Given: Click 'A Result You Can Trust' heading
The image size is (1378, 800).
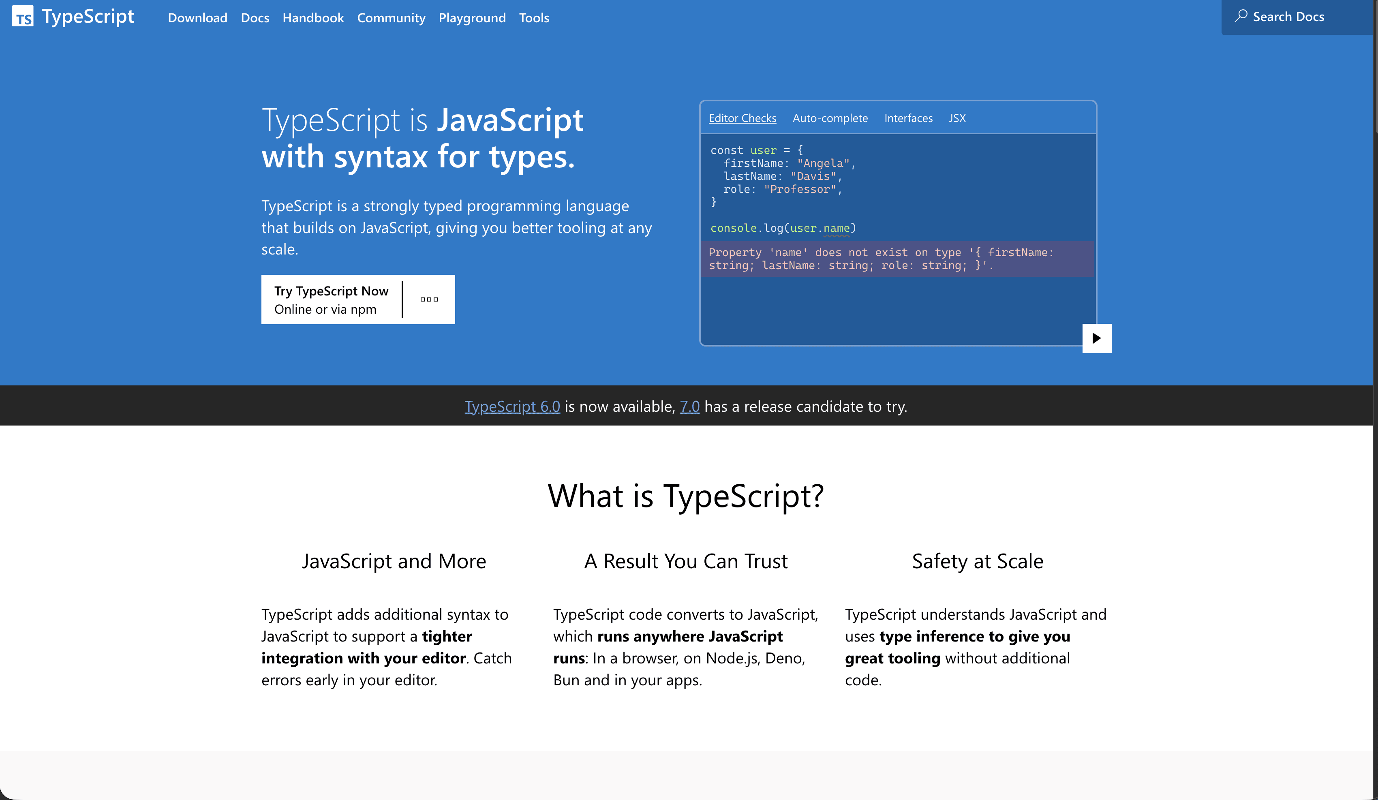Looking at the screenshot, I should (x=686, y=562).
